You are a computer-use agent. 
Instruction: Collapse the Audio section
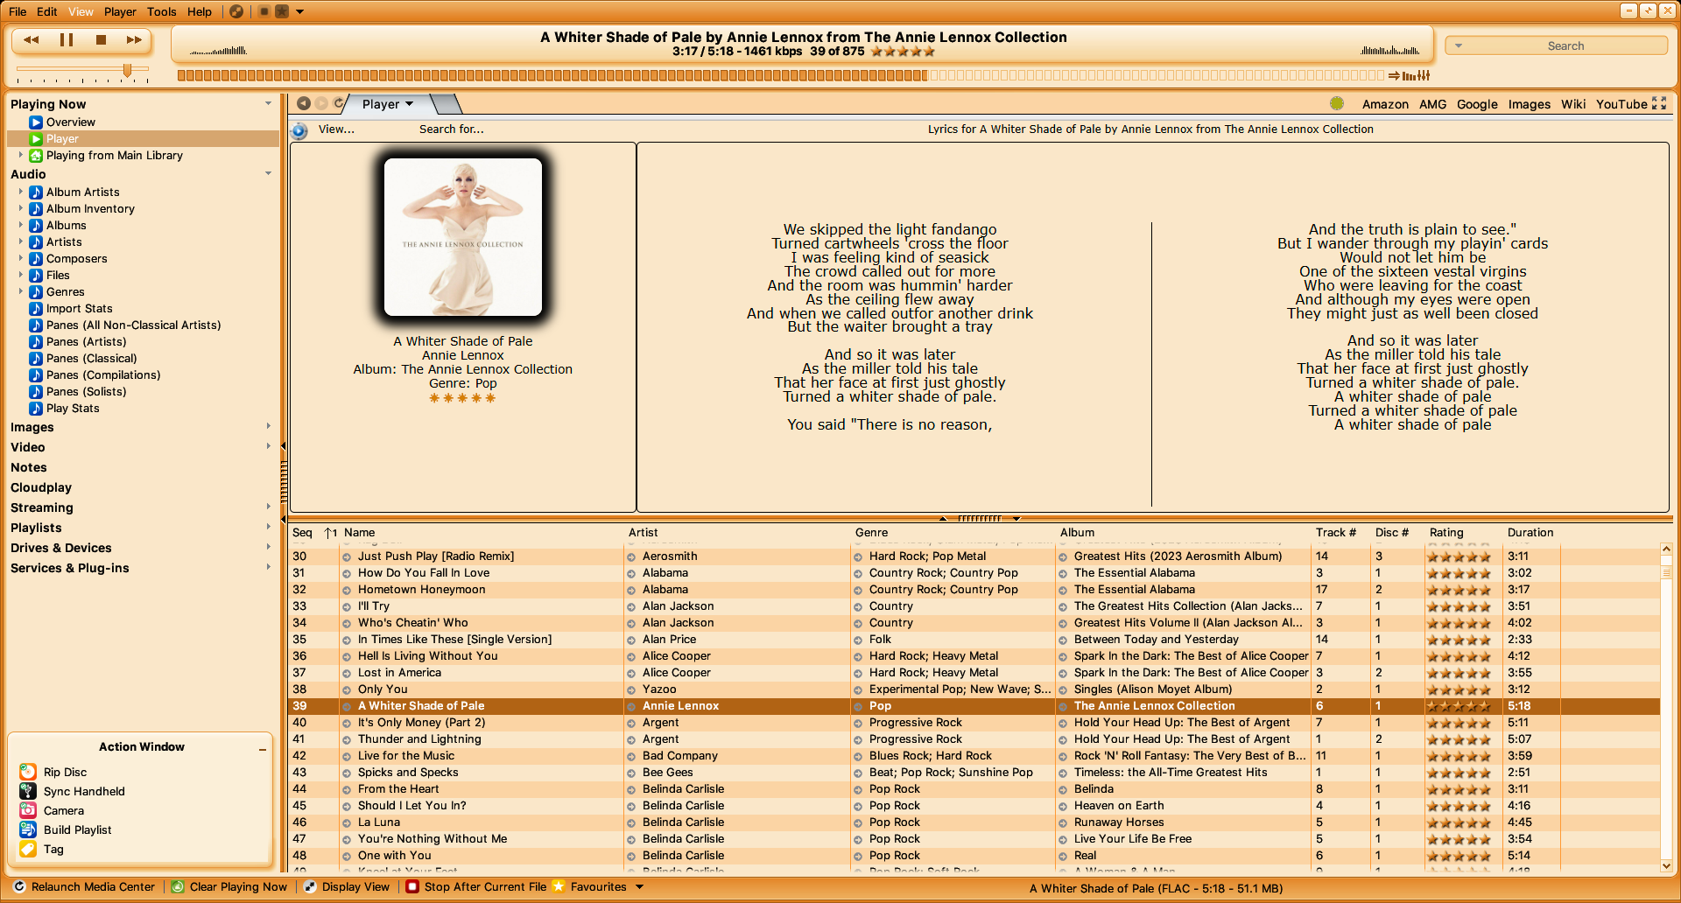tap(268, 173)
